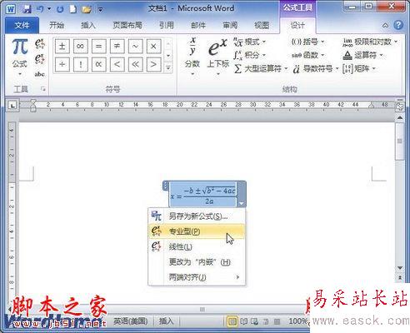Insert the equals = symbol
Image resolution: width=410 pixels, height=333 pixels.
[x=98, y=46]
